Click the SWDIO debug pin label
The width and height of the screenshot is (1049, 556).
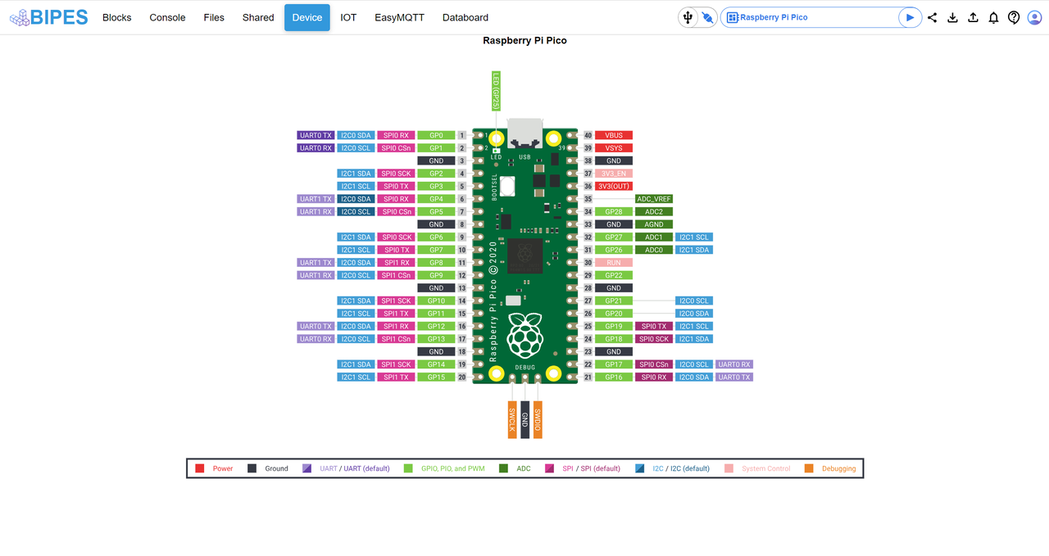tap(538, 419)
